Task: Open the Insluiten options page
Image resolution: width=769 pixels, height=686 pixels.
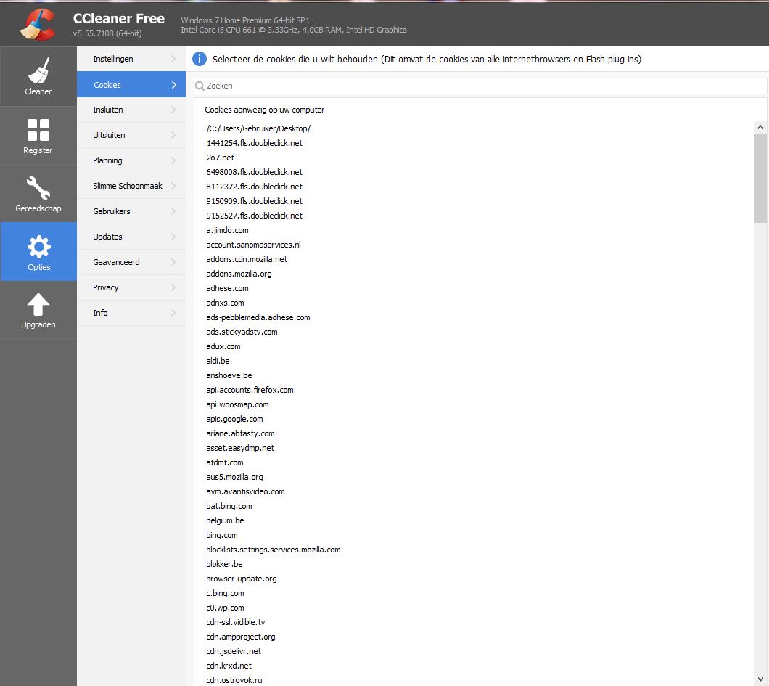Action: coord(108,110)
